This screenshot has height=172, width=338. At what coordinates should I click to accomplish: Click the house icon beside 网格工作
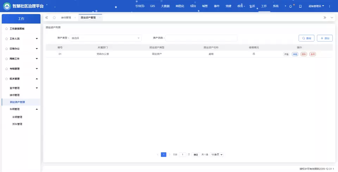pyautogui.click(x=6, y=59)
